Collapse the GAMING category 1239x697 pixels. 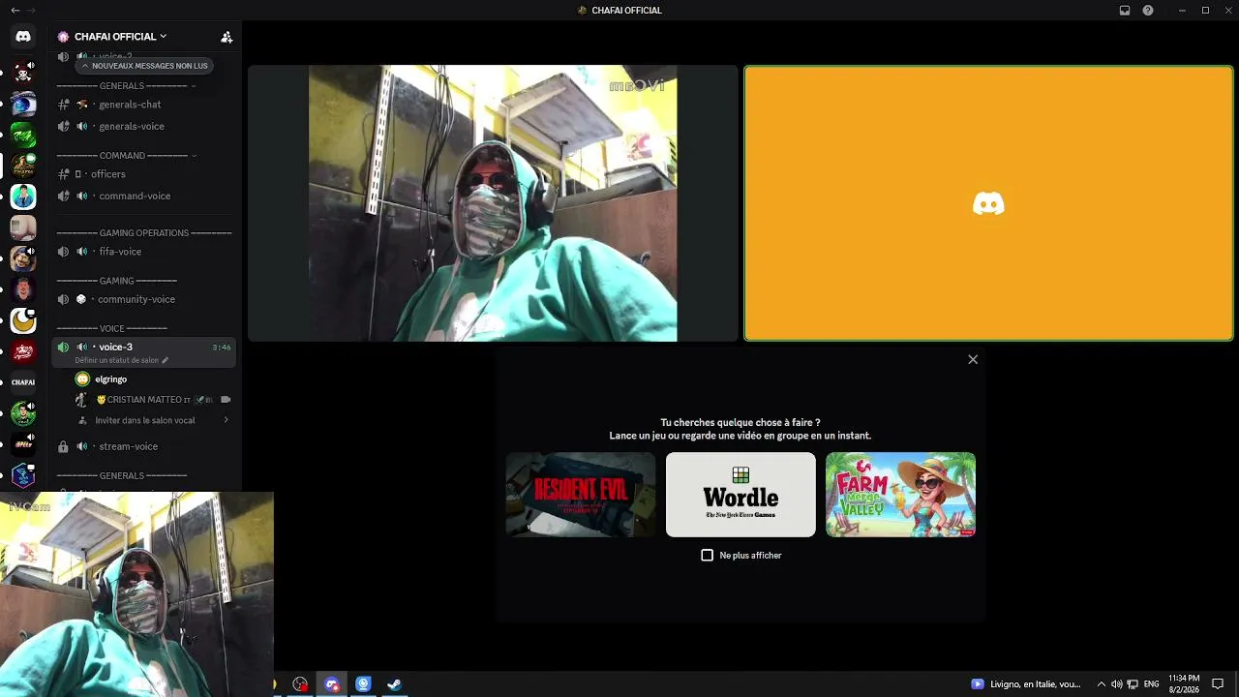point(117,281)
